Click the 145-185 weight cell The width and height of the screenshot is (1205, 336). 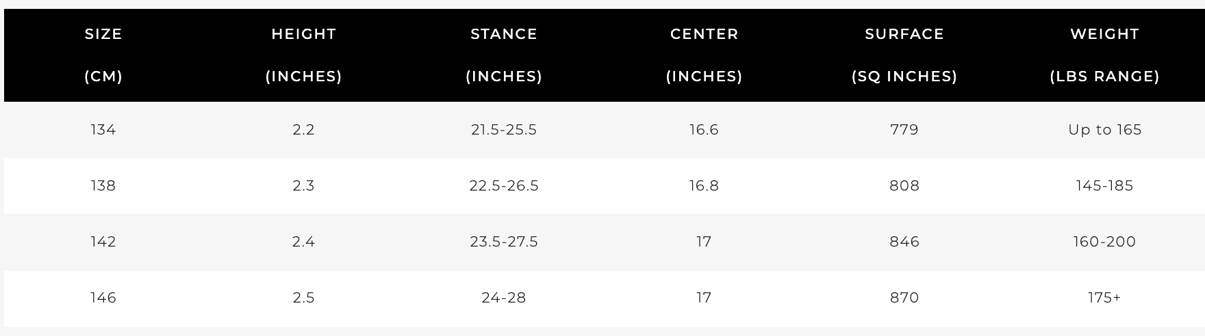point(1104,186)
